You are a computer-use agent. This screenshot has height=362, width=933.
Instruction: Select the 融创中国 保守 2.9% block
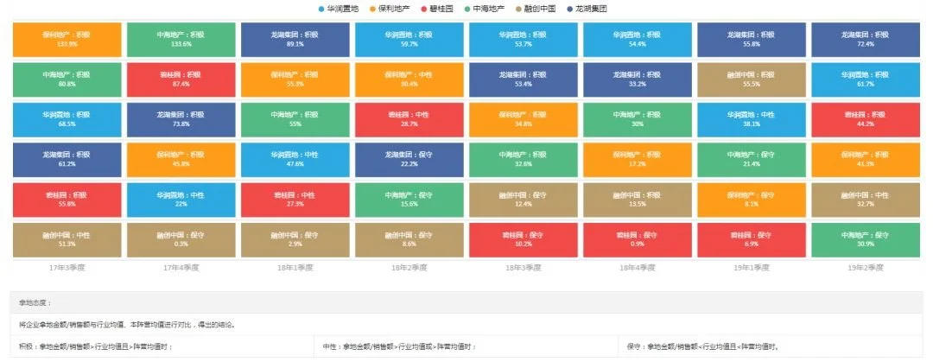pos(295,240)
